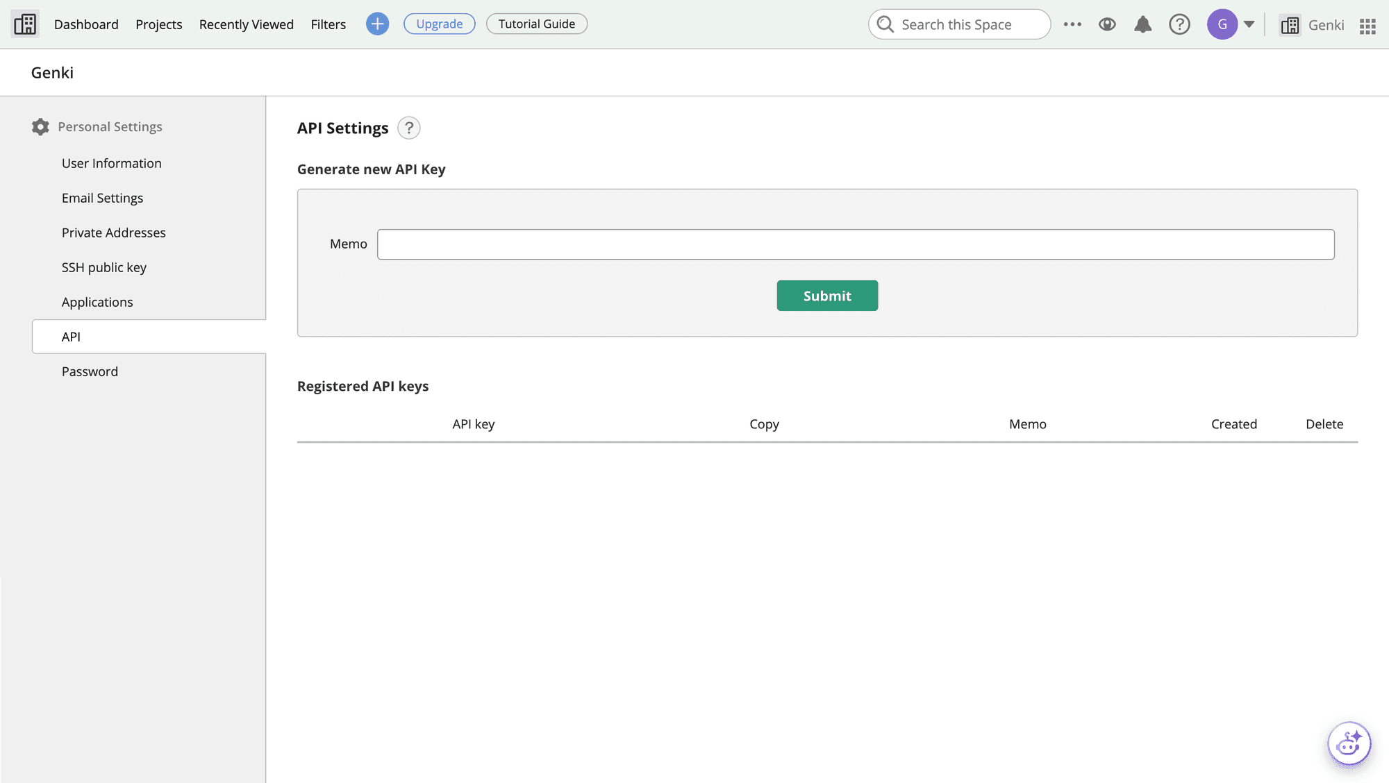Open the Password settings tab
The height and width of the screenshot is (783, 1389).
pos(90,371)
